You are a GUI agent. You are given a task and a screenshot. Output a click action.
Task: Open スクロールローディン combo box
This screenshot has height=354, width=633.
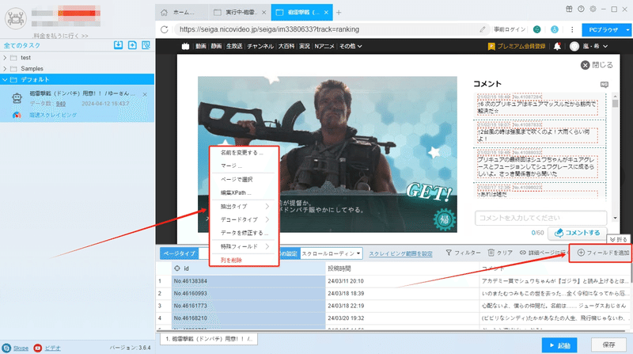[331, 253]
